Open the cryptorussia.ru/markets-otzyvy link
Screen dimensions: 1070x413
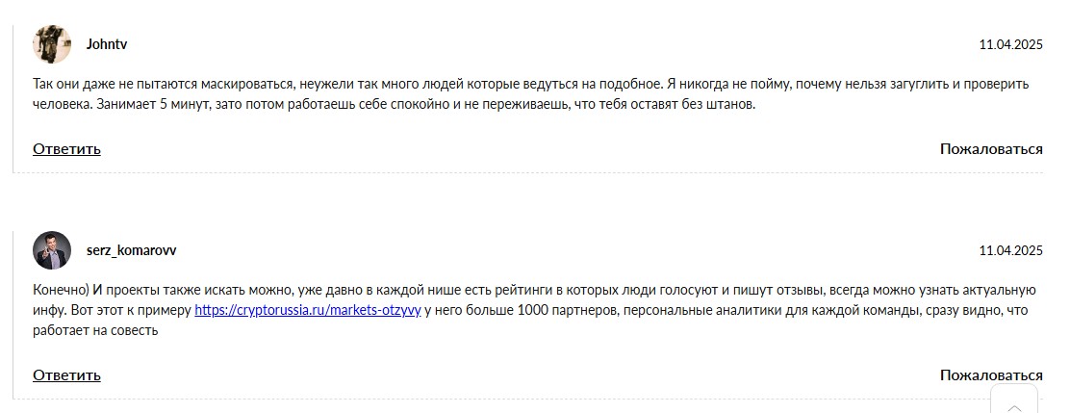[307, 310]
